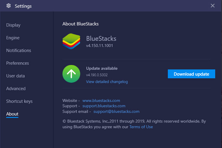Viewport: 222px width, 148px height.
Task: Go to Notifications settings
Action: [x=19, y=51]
